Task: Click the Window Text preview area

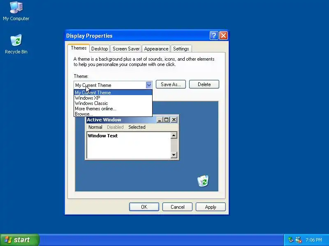Action: tap(129, 145)
